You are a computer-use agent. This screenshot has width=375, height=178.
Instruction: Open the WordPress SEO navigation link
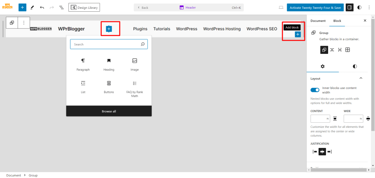point(261,29)
